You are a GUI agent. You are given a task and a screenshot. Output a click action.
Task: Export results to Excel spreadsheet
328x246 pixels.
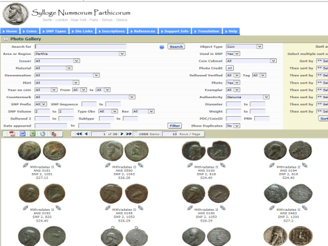point(33,134)
